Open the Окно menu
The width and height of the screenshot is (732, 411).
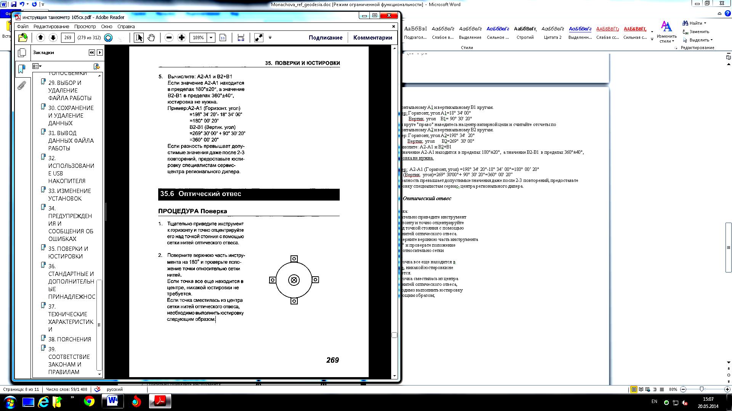point(106,27)
